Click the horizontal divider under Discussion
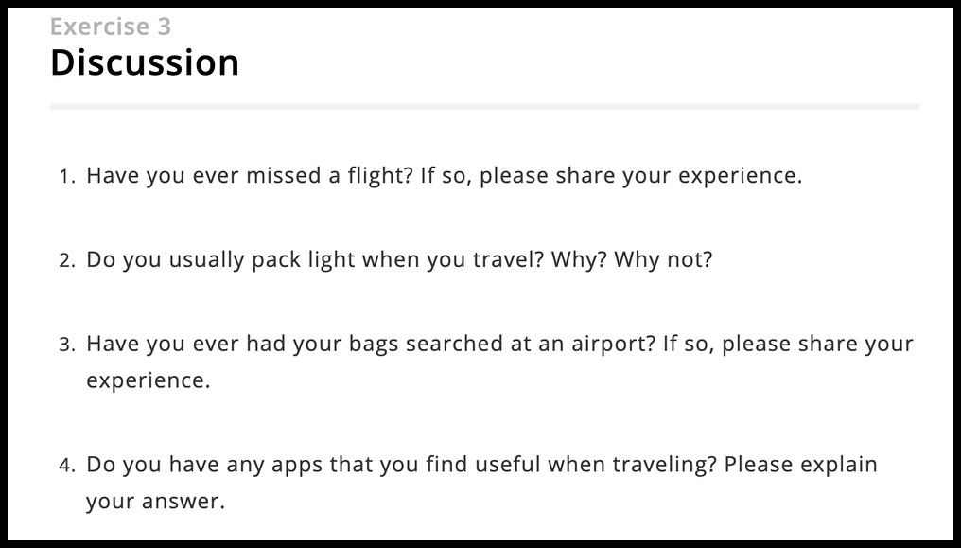This screenshot has width=961, height=548. pyautogui.click(x=484, y=107)
